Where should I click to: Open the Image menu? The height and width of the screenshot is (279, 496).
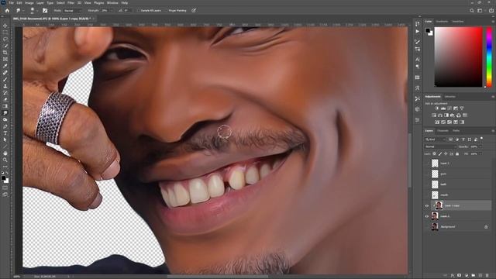(x=29, y=2)
